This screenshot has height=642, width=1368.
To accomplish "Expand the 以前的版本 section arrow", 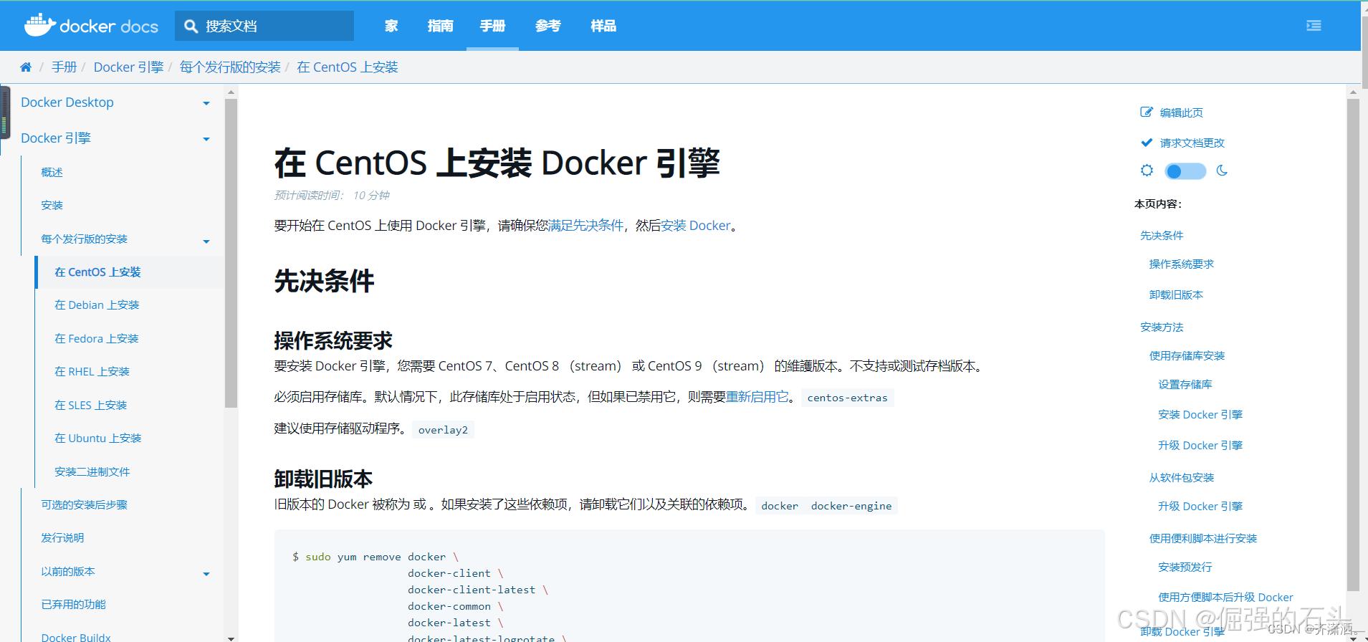I will (206, 574).
